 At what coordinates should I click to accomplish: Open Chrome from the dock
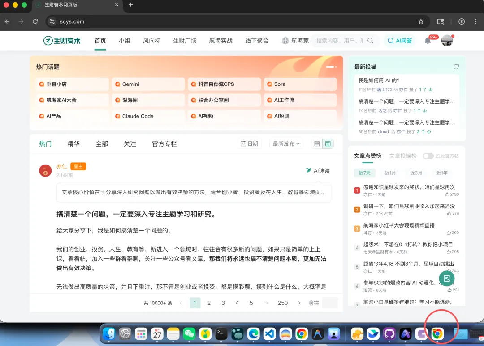click(x=437, y=333)
